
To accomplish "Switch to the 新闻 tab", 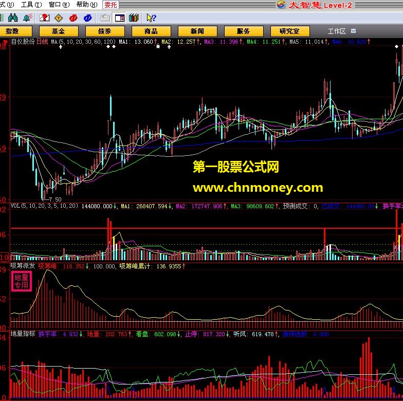I will [197, 31].
